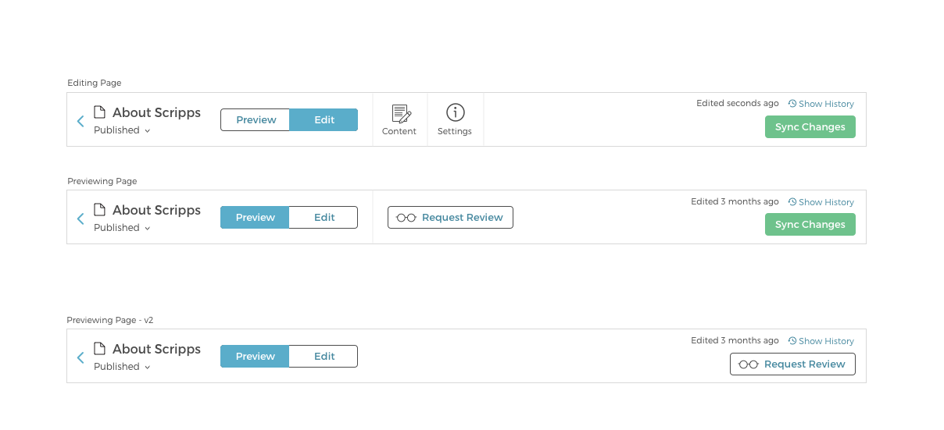Expand Published status dropdown in Editing Page bar

tap(122, 130)
